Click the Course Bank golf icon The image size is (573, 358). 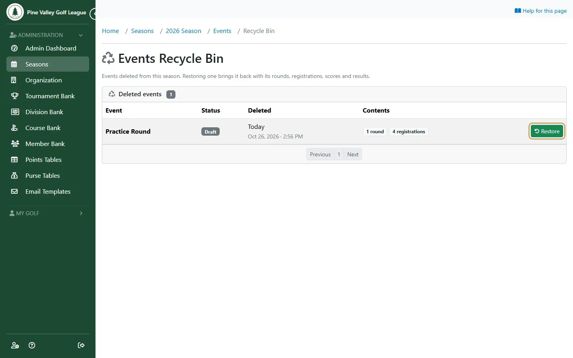tap(15, 128)
